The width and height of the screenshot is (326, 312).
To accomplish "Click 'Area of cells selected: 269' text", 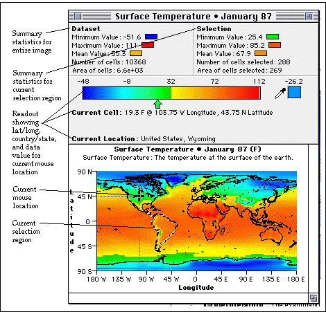I will tap(239, 71).
